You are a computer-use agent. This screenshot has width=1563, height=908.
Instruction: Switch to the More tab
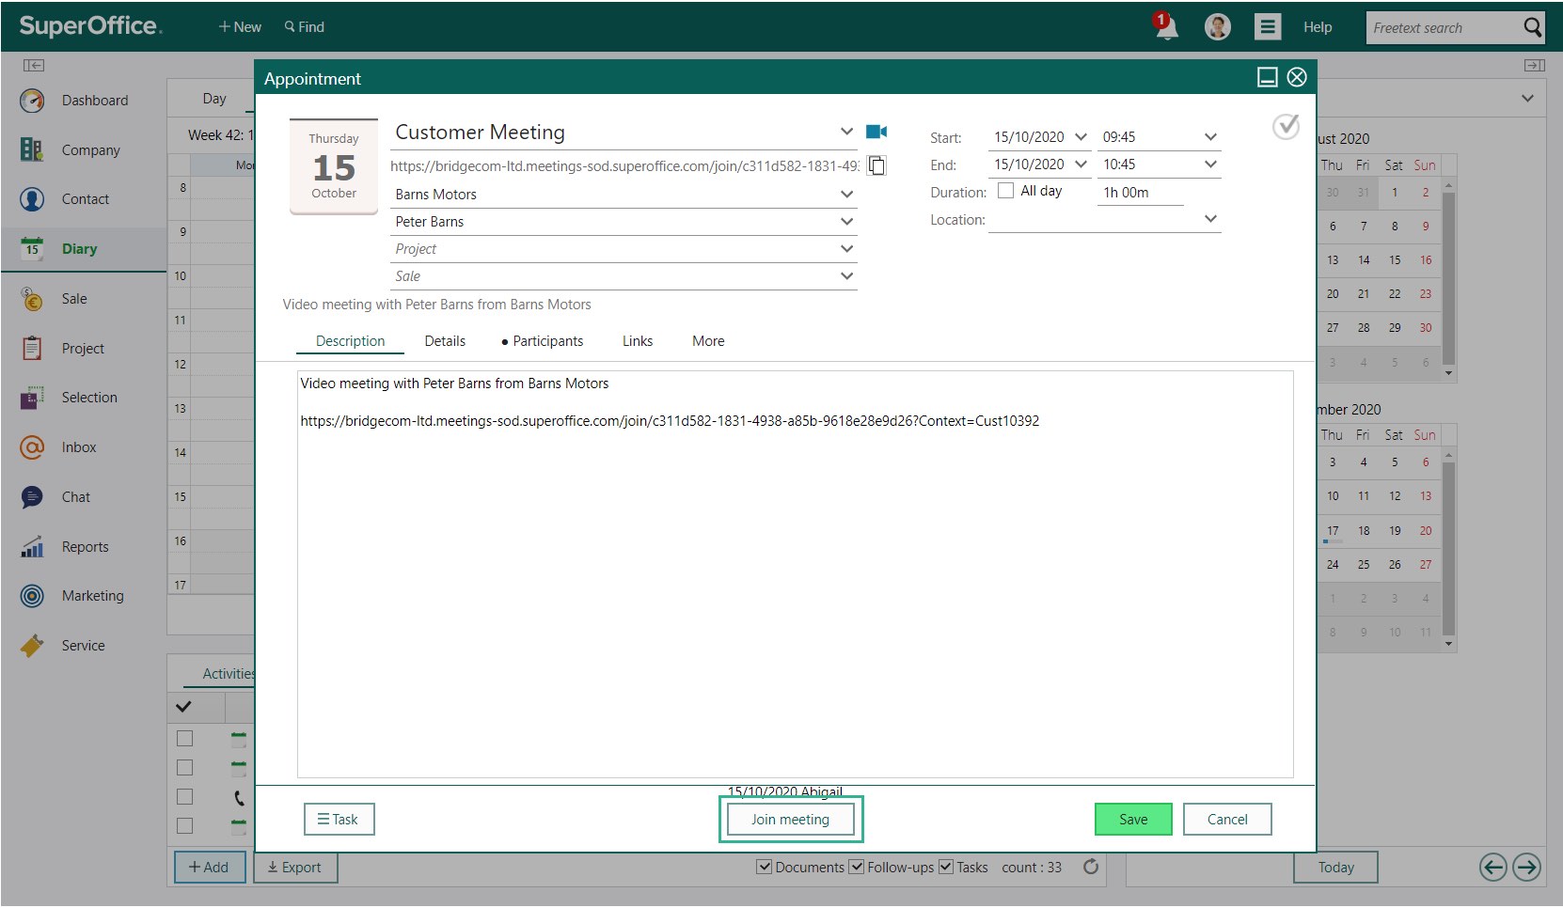[x=708, y=341]
